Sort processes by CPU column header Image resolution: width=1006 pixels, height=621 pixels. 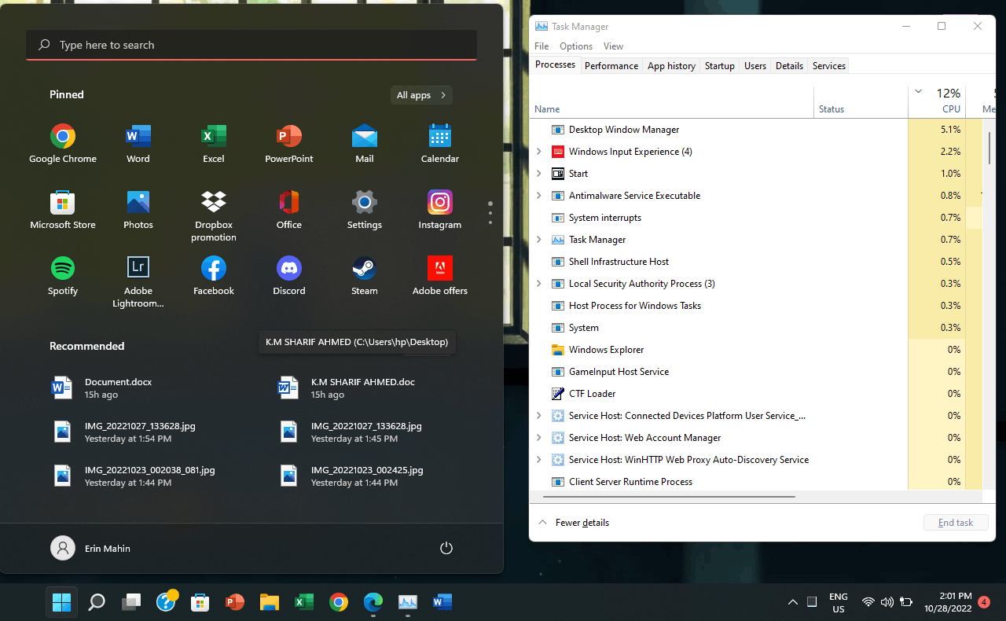[x=936, y=101]
